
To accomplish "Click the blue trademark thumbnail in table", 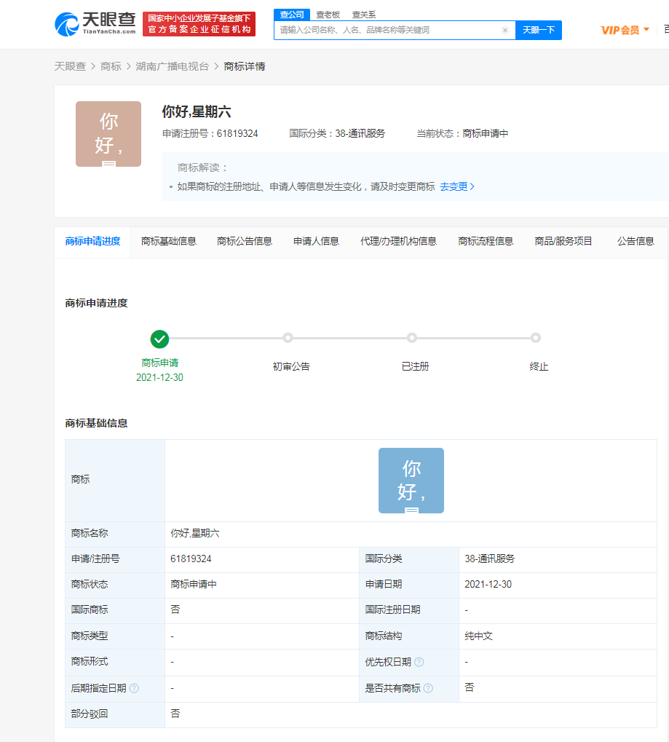I will (x=411, y=480).
